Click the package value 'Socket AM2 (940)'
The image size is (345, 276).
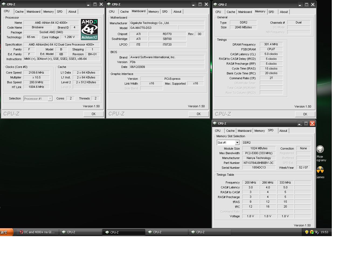[51, 32]
